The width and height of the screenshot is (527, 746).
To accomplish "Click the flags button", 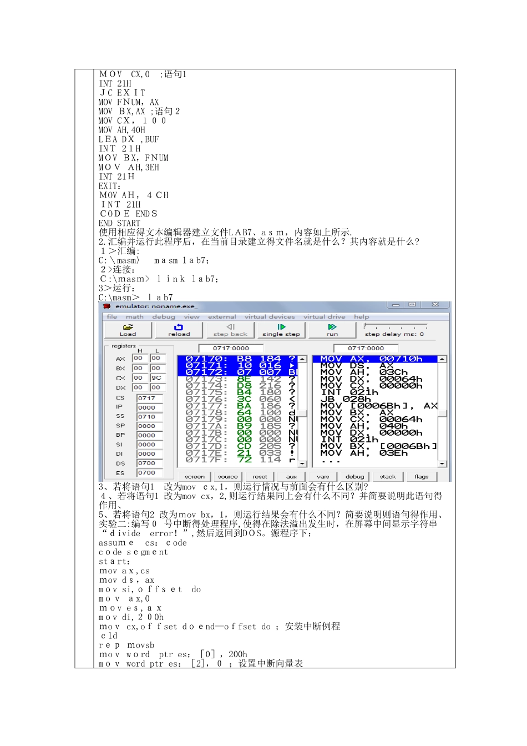I will coord(421,476).
